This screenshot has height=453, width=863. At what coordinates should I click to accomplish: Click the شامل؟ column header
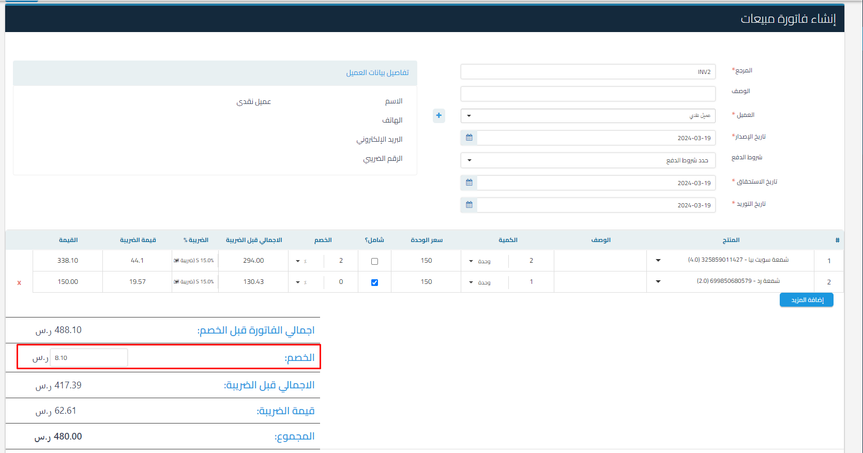(x=374, y=240)
